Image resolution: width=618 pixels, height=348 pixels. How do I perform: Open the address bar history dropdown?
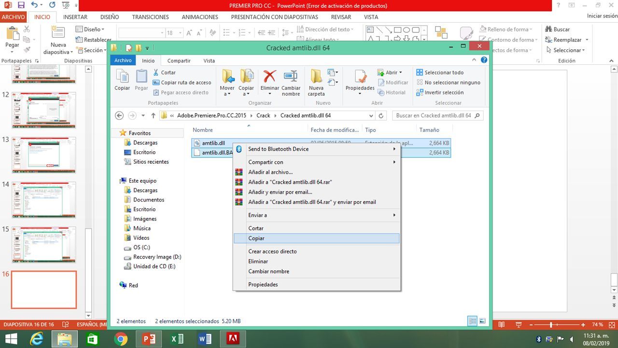coord(371,116)
